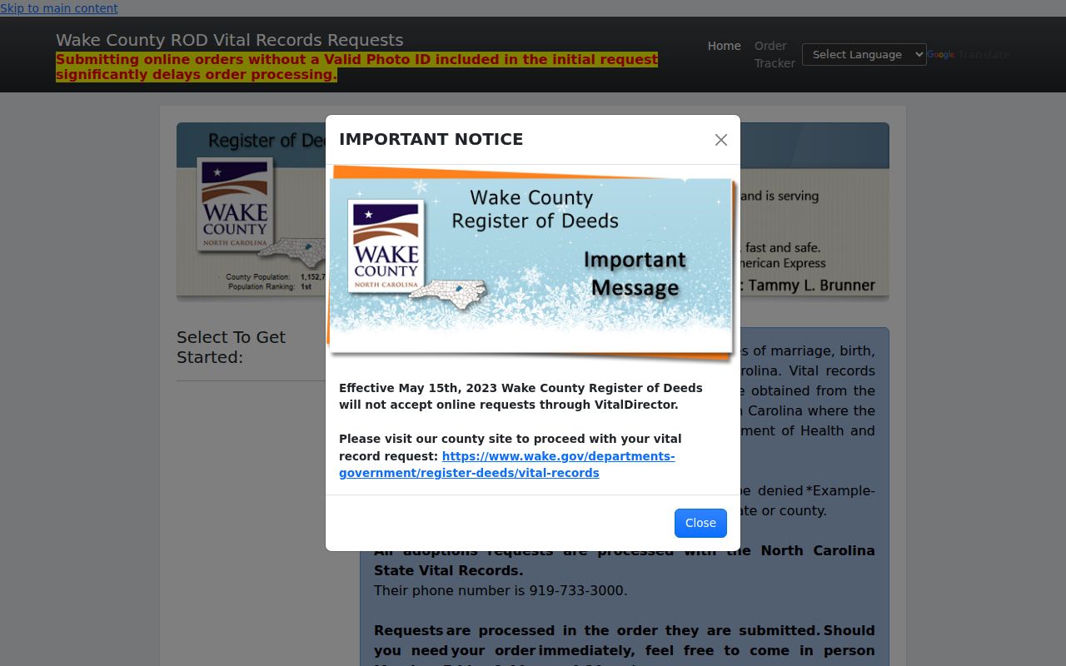The image size is (1066, 666).
Task: Click the red photo ID warning text
Action: coord(356,67)
